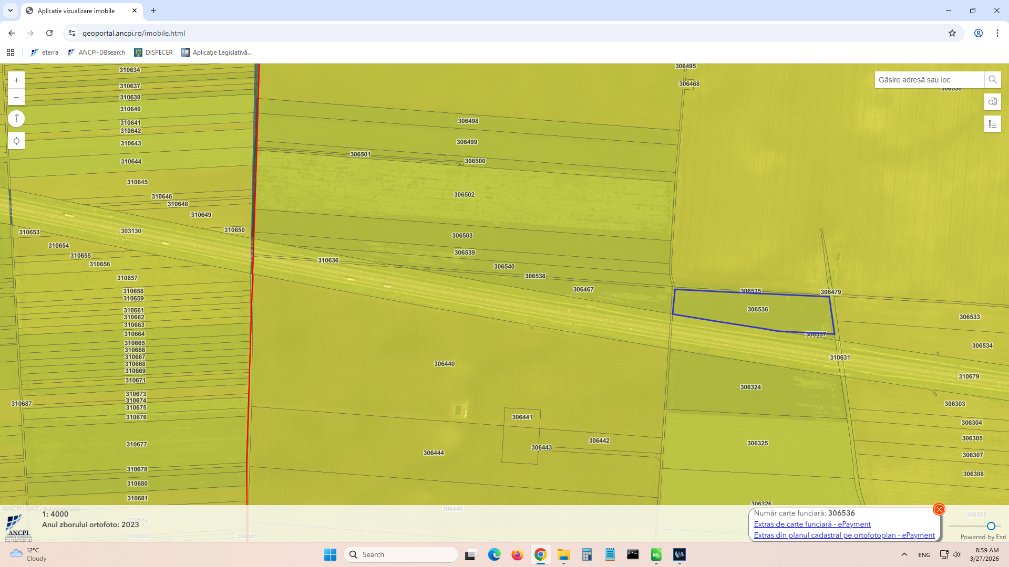
Task: Open the parcel document search tool
Action: pos(992,102)
